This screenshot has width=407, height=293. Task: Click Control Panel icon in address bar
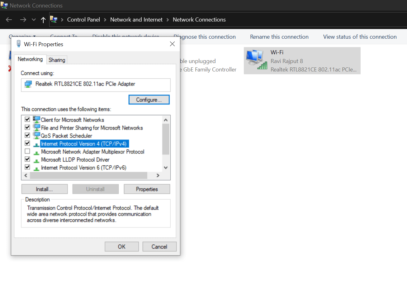pyautogui.click(x=54, y=20)
